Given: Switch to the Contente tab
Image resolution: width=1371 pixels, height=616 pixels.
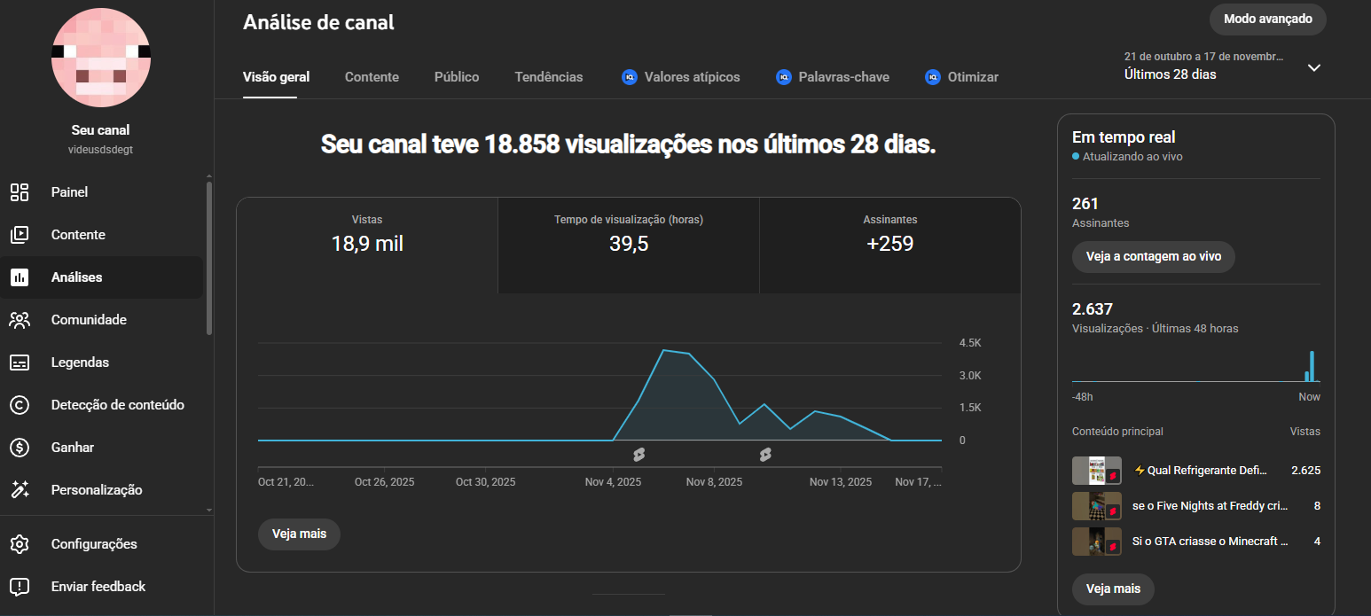Looking at the screenshot, I should [x=372, y=77].
